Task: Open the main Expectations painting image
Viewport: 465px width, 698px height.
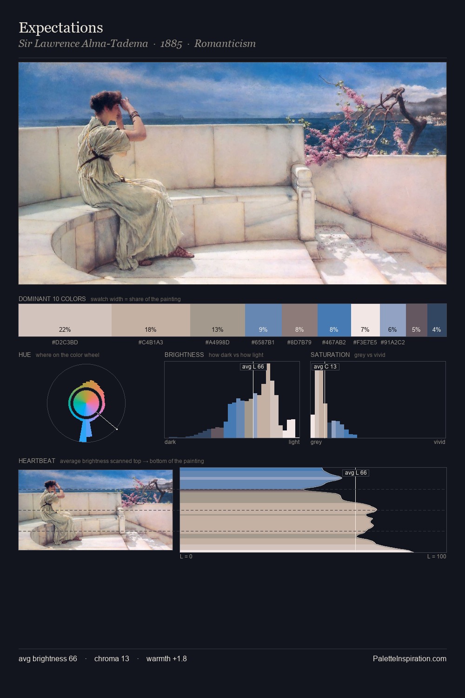Action: coord(232,173)
